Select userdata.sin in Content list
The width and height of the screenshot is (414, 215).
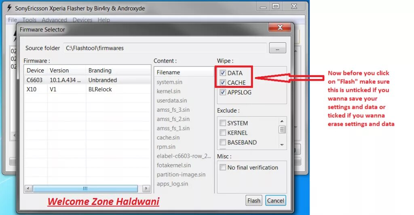[171, 100]
